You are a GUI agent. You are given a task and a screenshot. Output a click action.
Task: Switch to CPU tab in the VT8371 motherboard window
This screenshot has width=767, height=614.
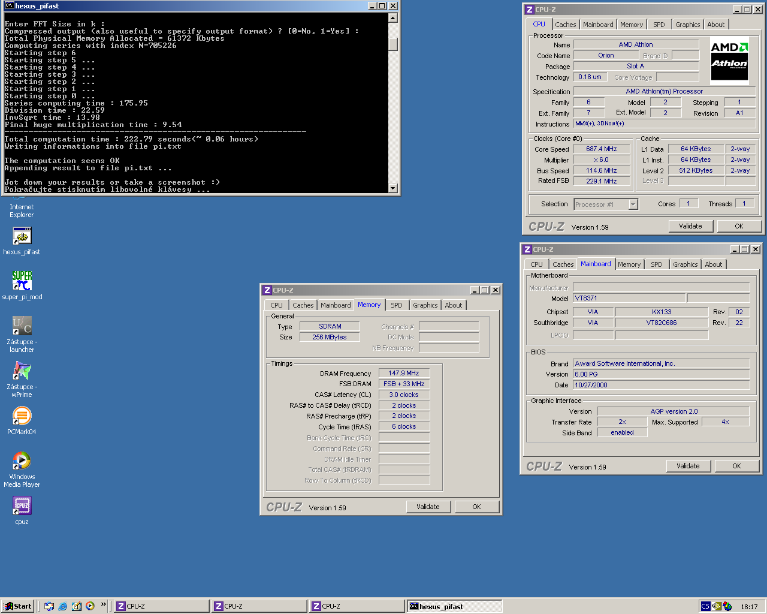coord(536,264)
